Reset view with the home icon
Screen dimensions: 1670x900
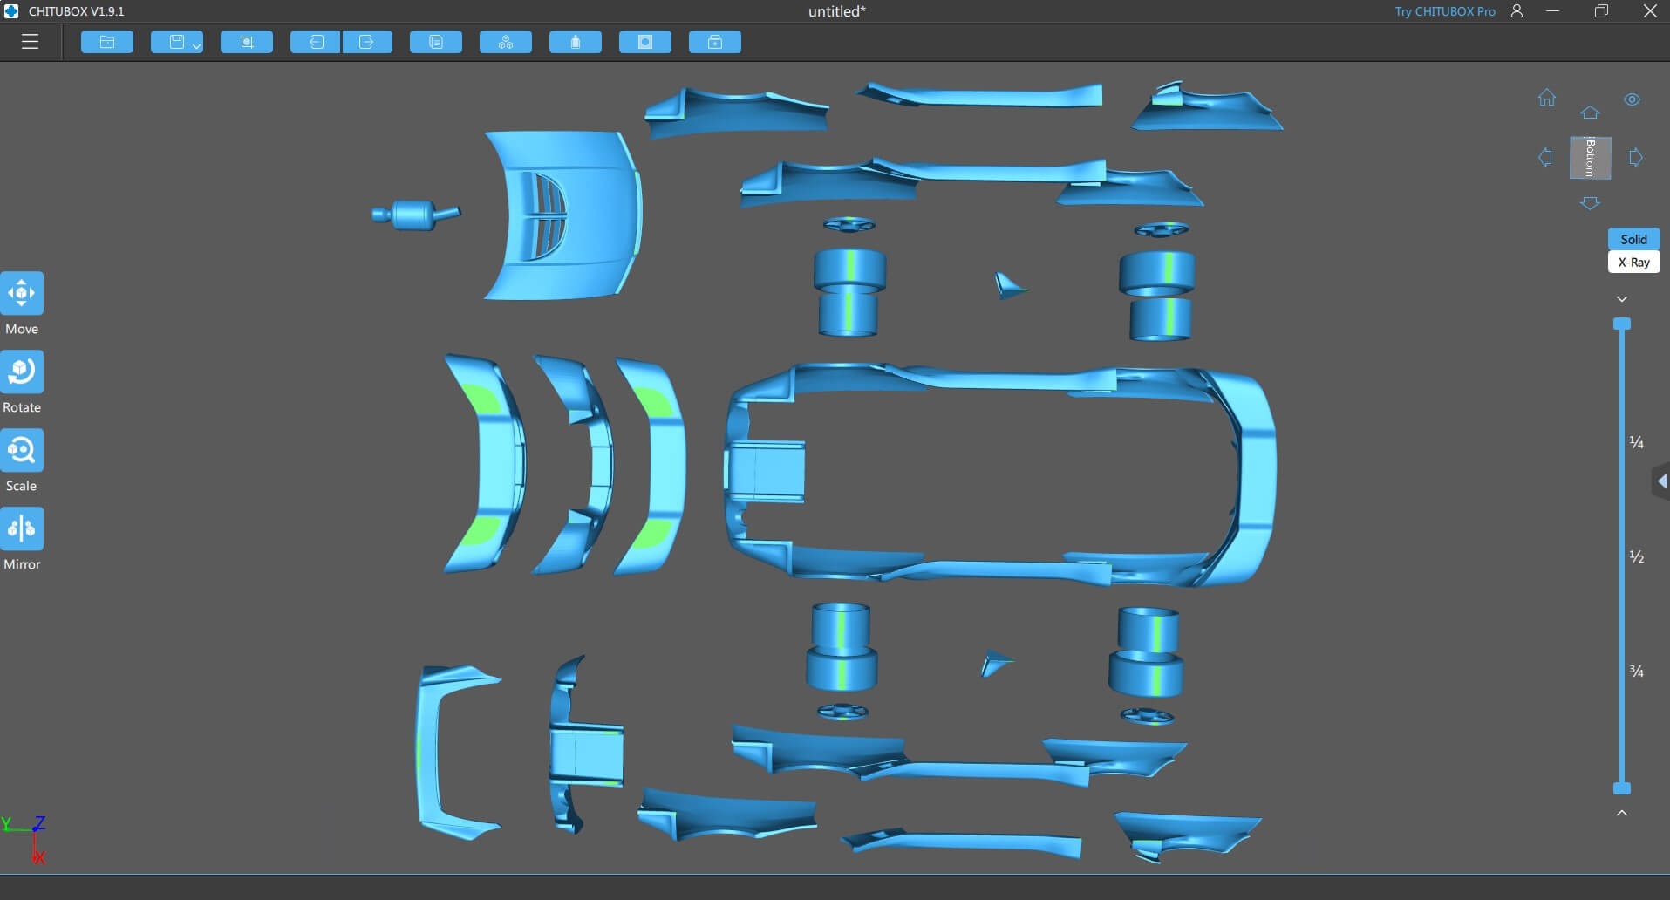(1547, 98)
